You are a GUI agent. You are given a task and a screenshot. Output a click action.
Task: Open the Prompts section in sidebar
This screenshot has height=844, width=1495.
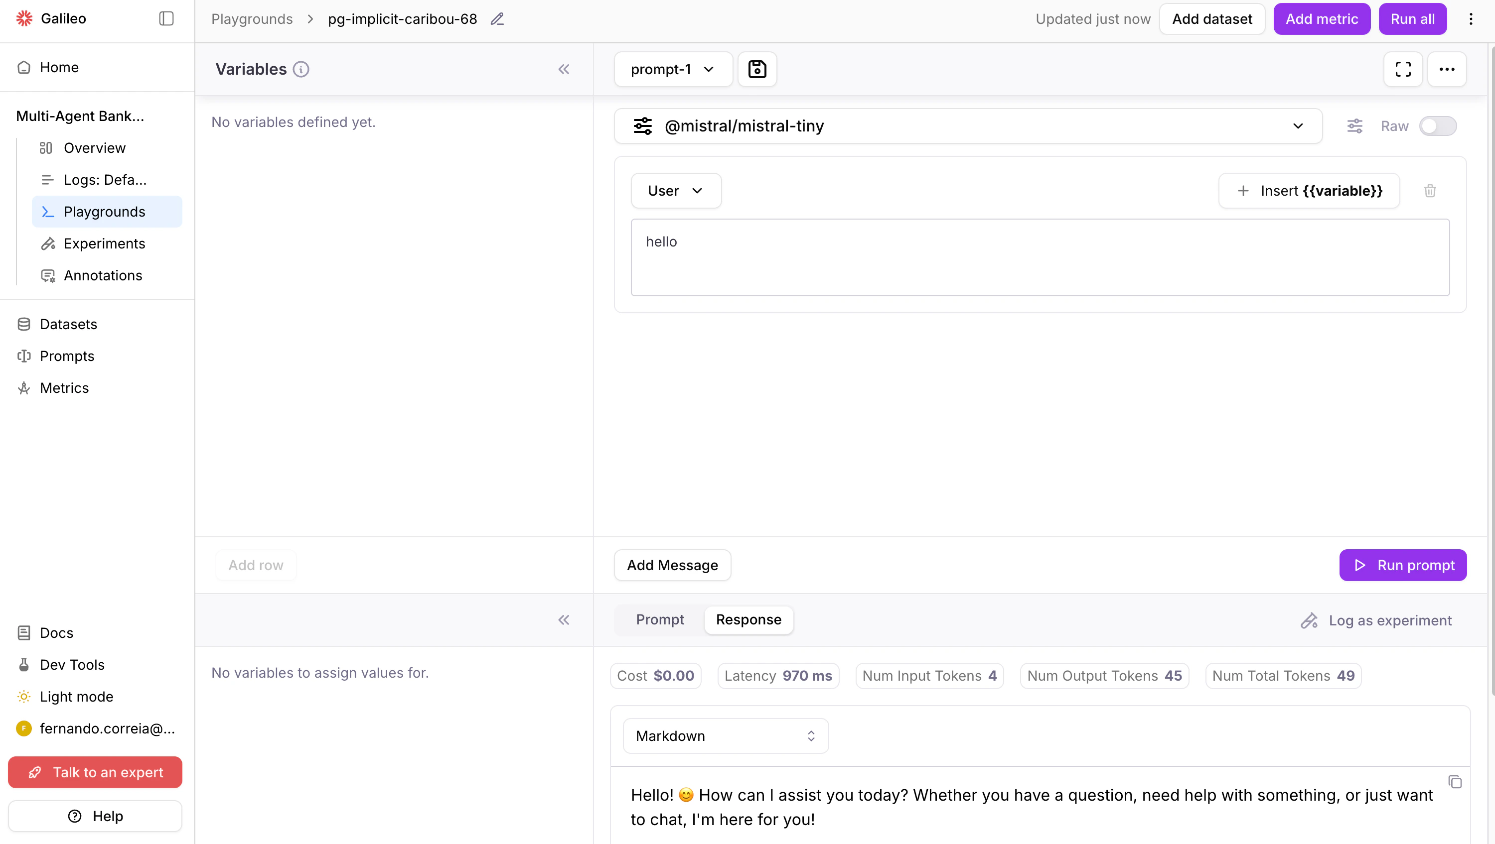(x=67, y=356)
